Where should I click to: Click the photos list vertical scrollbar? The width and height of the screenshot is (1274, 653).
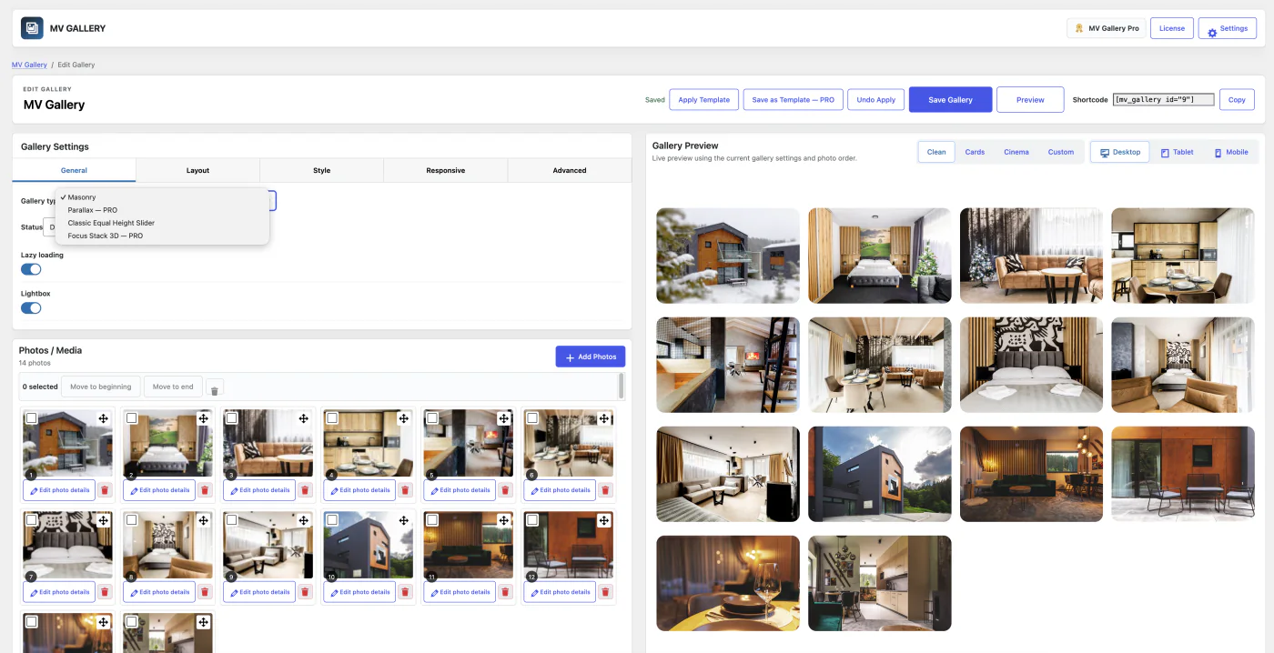(622, 386)
